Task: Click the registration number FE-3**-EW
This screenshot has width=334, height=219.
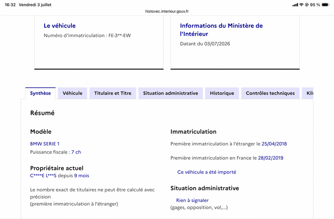Action: [119, 35]
